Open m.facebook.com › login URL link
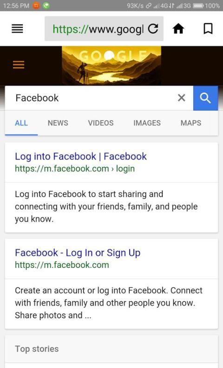The height and width of the screenshot is (368, 223). pyautogui.click(x=75, y=169)
